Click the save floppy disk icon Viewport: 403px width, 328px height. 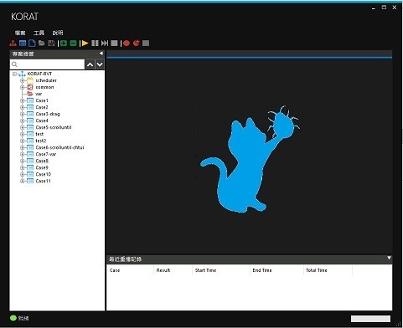[x=51, y=43]
